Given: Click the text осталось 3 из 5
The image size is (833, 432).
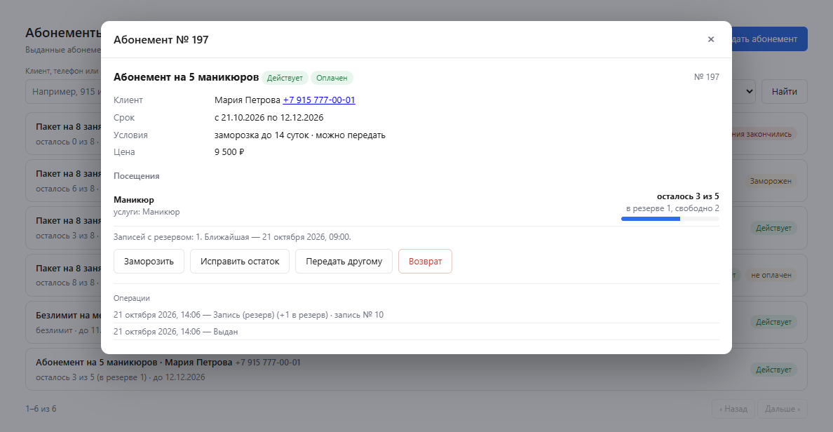Looking at the screenshot, I should pyautogui.click(x=687, y=196).
